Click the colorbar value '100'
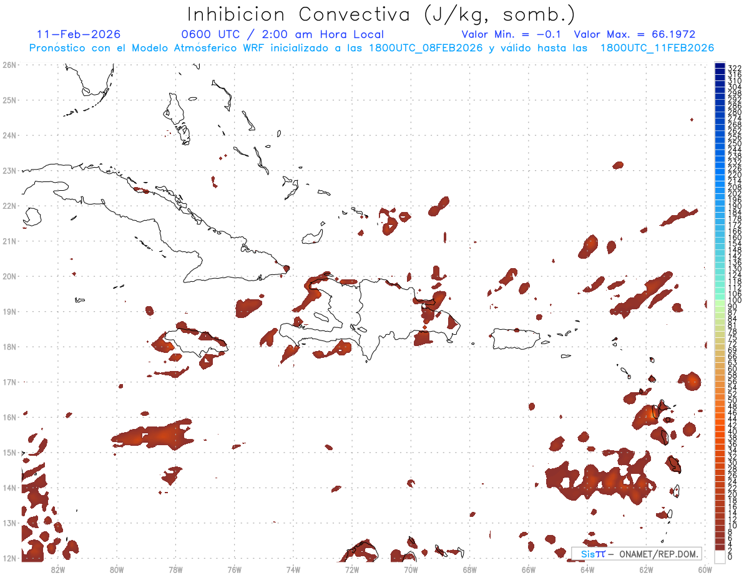The width and height of the screenshot is (749, 578). (x=734, y=301)
